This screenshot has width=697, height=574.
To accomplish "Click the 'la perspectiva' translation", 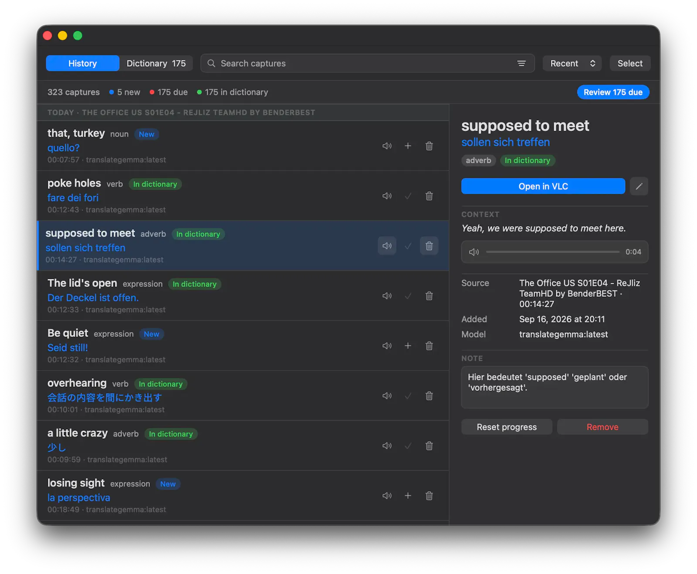I will (78, 497).
